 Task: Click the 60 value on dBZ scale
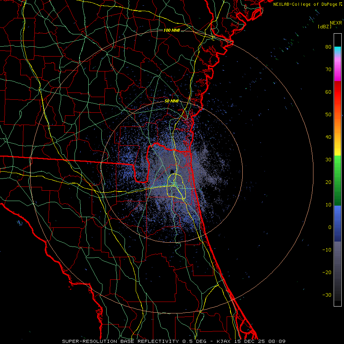pos(328,92)
